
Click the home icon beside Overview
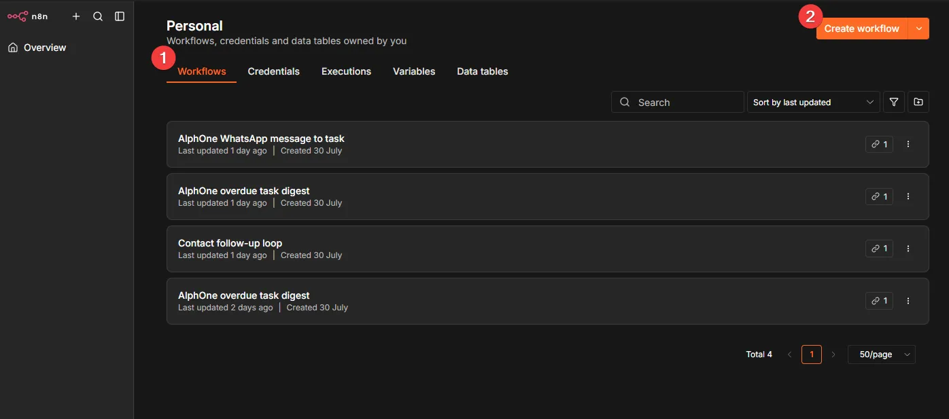coord(13,48)
